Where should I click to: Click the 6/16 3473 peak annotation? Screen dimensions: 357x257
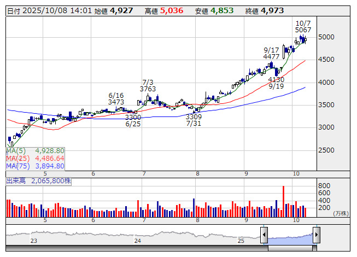(x=116, y=98)
